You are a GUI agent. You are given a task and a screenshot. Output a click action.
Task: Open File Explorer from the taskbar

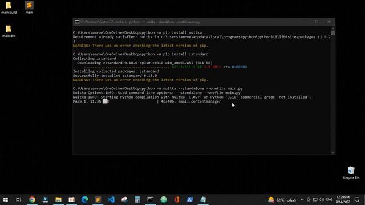pos(58,199)
